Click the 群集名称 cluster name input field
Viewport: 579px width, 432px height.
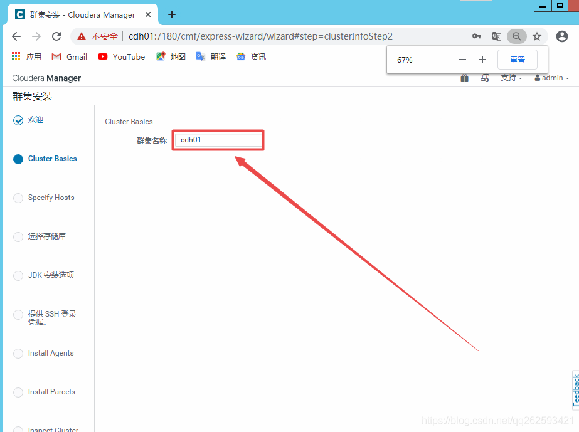[218, 140]
